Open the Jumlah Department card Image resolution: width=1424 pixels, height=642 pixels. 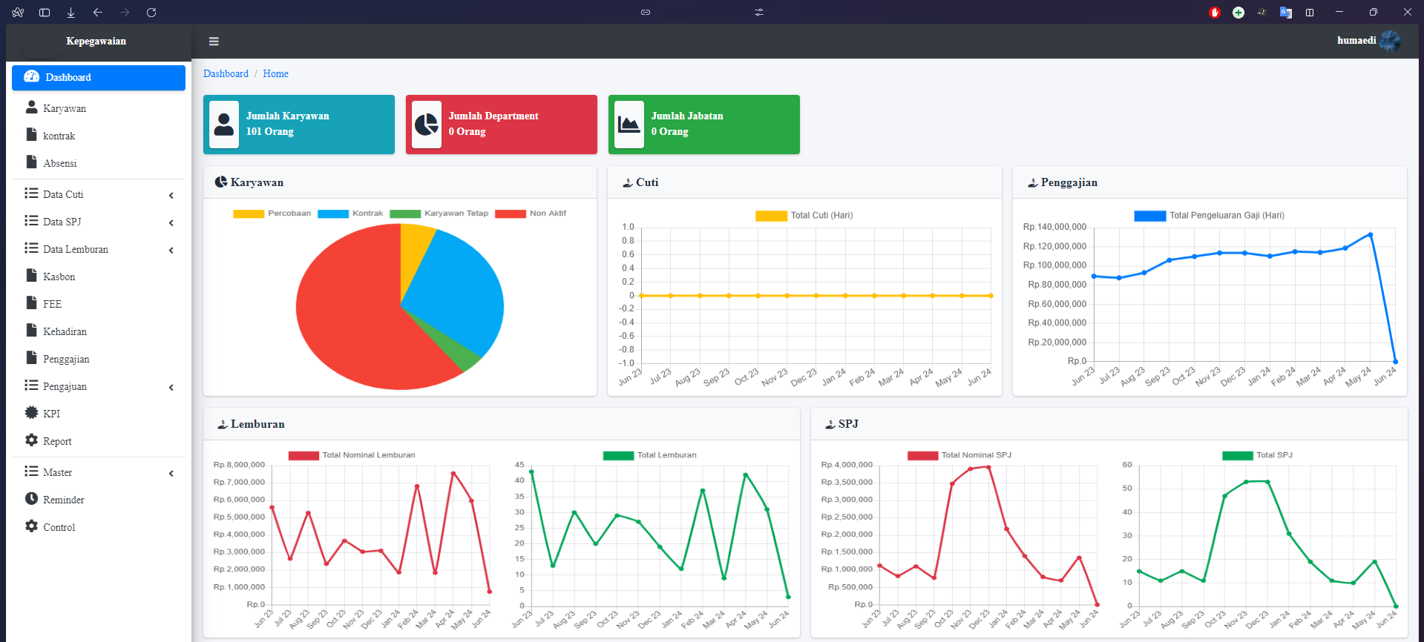[502, 125]
